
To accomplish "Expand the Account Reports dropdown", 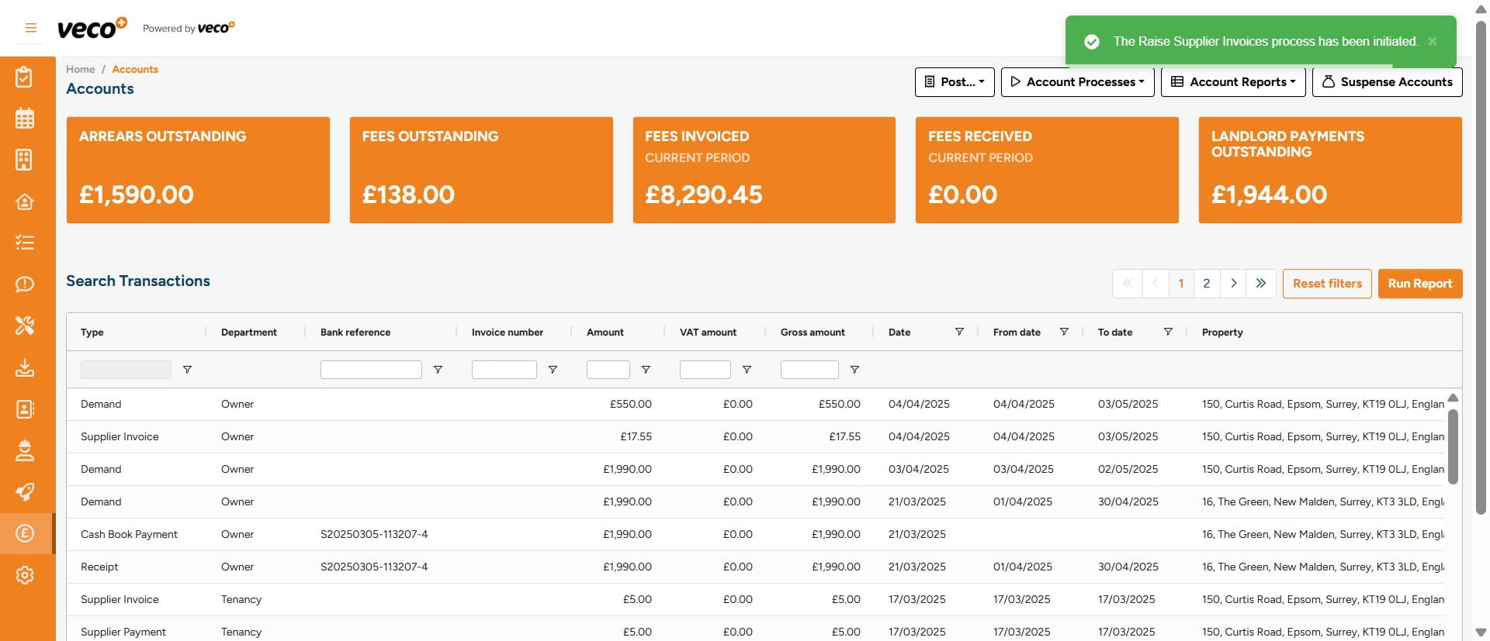I will 1233,82.
